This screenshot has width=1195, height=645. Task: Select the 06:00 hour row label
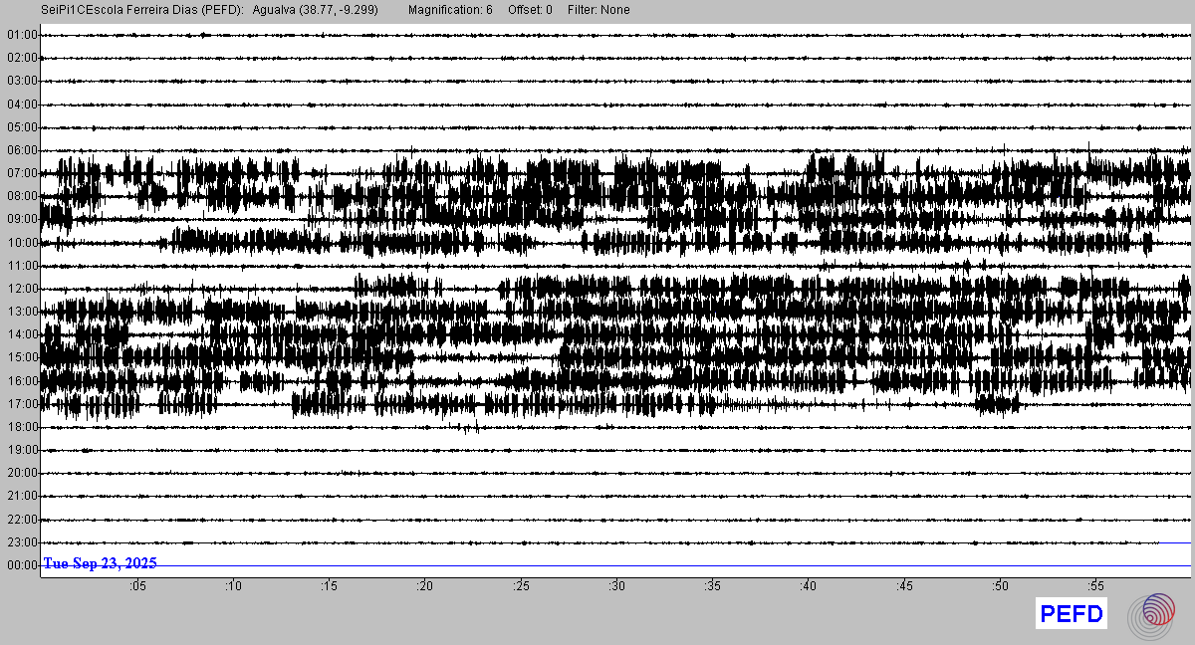point(22,150)
